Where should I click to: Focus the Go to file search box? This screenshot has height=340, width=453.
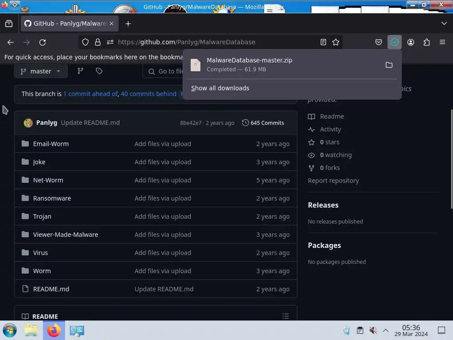click(x=163, y=71)
